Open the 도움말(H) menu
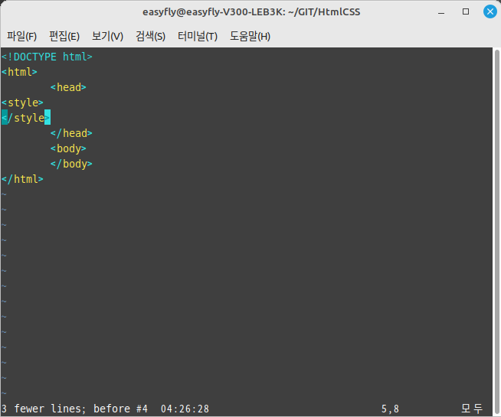This screenshot has width=501, height=417. 250,36
